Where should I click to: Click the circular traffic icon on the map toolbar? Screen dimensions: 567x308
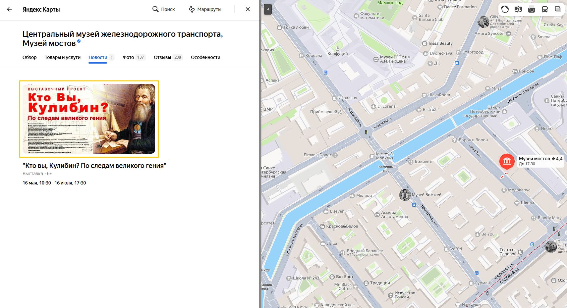505,9
